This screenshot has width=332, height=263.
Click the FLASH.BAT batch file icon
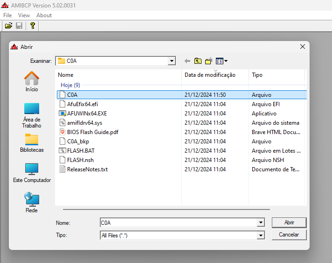(62, 150)
